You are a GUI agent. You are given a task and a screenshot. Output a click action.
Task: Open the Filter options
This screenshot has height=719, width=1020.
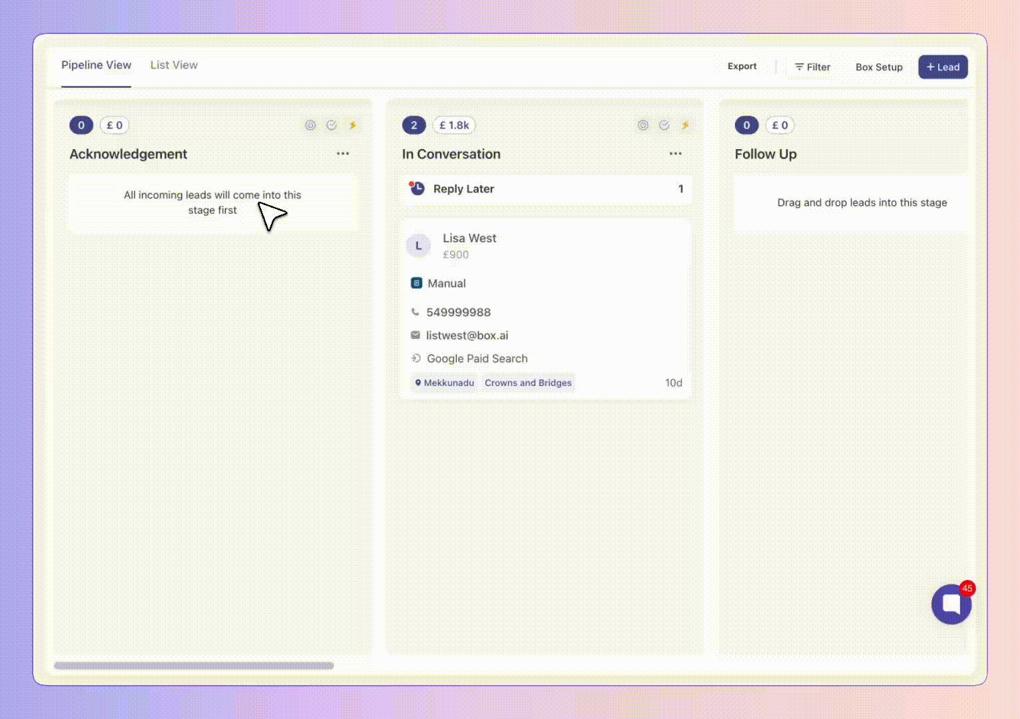point(812,67)
